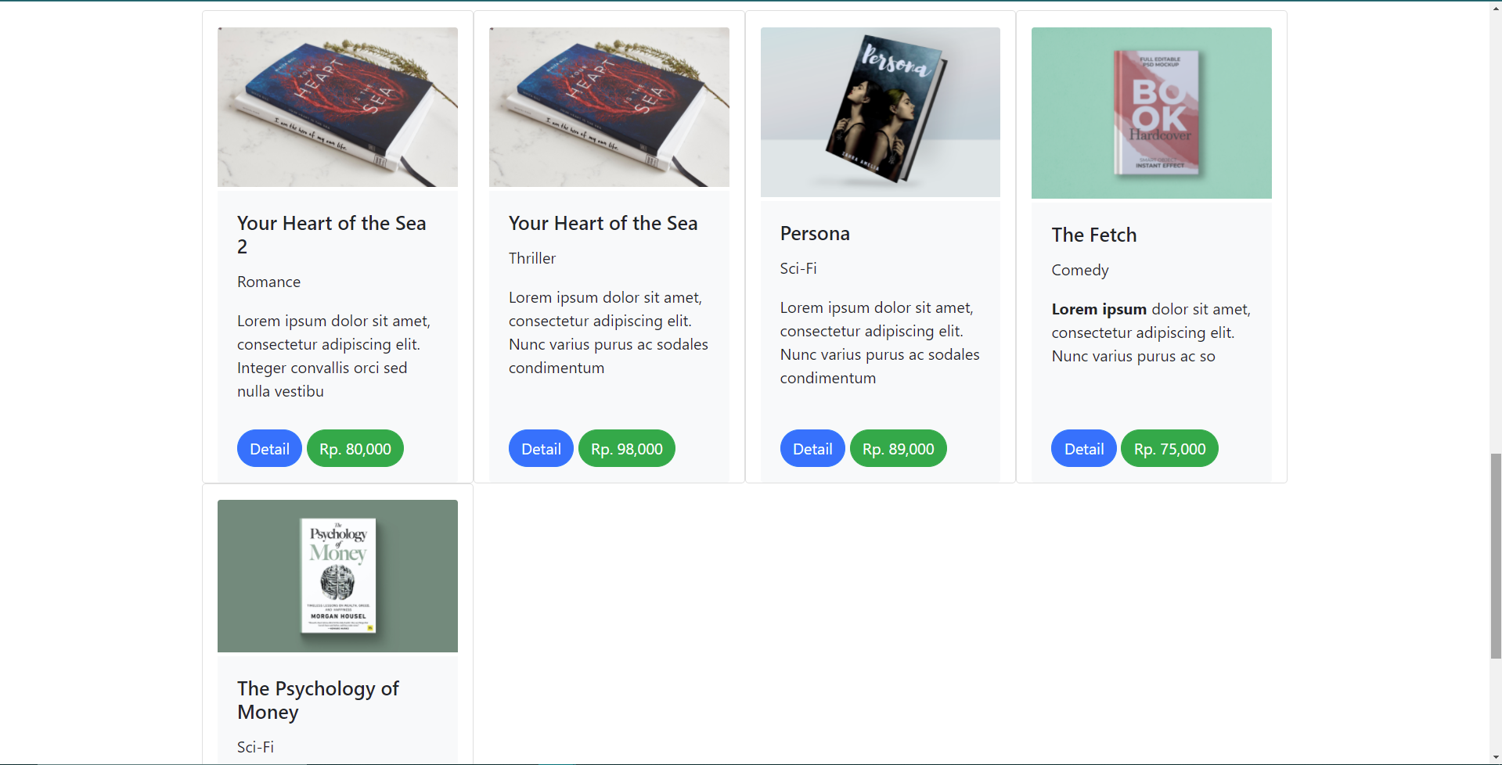Select The Psychology of Money title

pos(318,700)
